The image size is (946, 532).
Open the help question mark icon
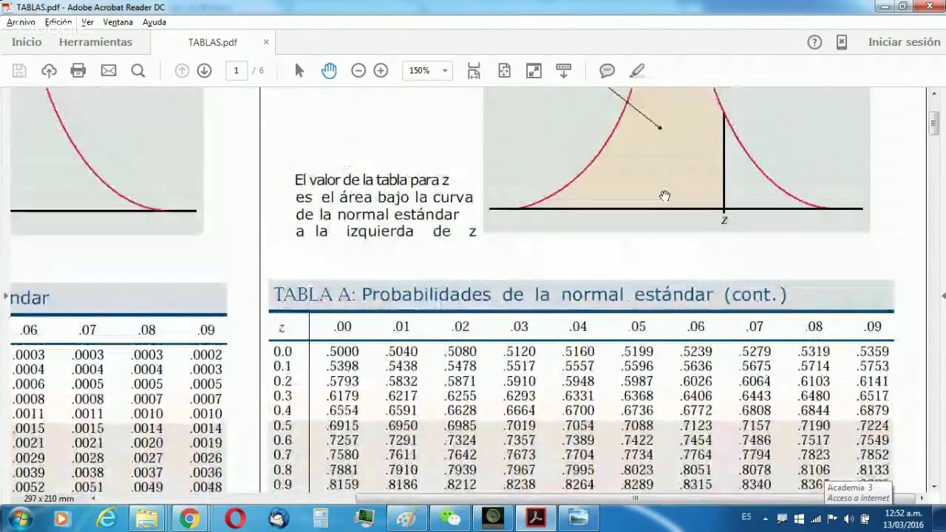coord(814,42)
